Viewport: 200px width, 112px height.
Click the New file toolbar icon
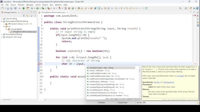tap(2, 8)
